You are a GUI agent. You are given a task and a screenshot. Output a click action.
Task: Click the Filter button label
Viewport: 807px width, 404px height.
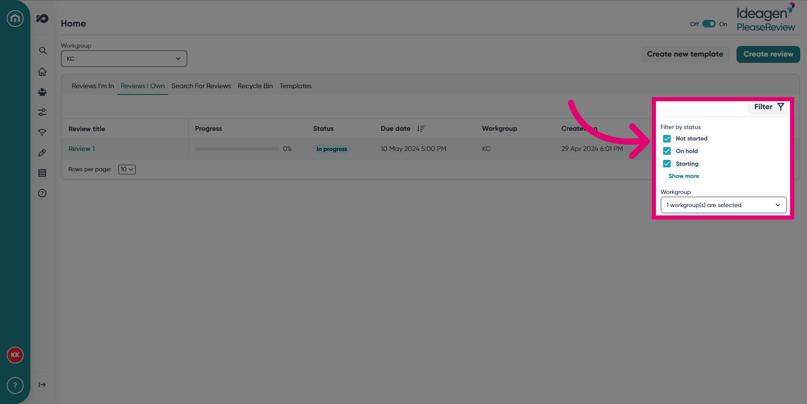coord(763,107)
